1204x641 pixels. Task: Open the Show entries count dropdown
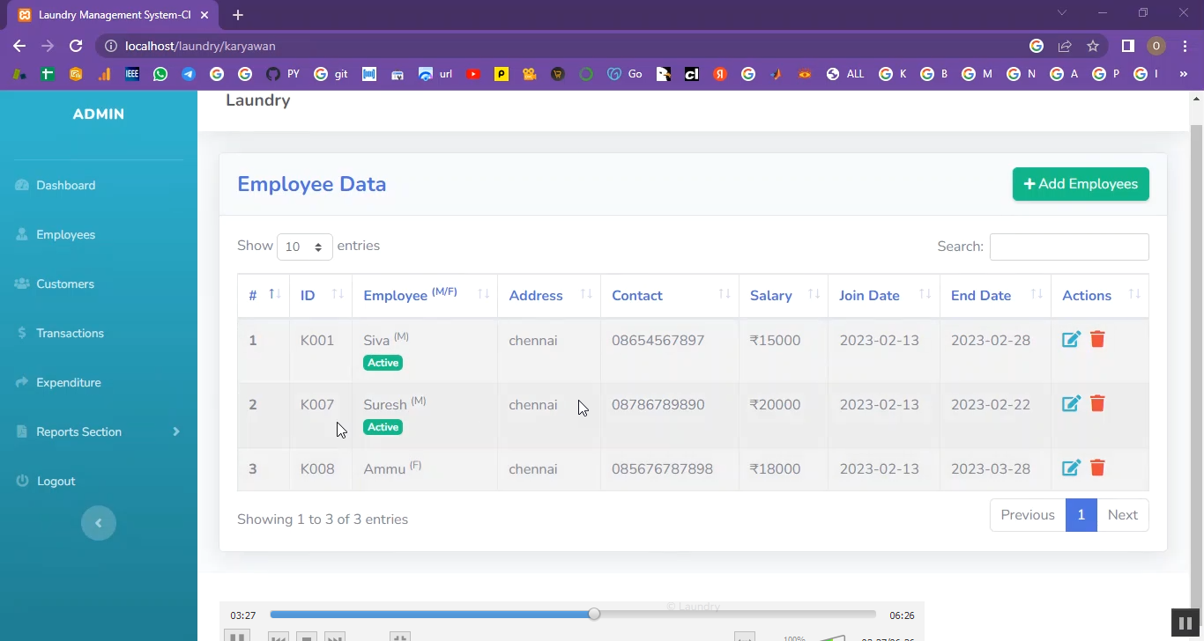[x=304, y=247]
